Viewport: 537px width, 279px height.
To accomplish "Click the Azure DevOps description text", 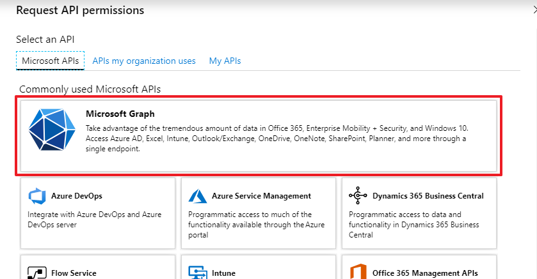I will [x=95, y=220].
